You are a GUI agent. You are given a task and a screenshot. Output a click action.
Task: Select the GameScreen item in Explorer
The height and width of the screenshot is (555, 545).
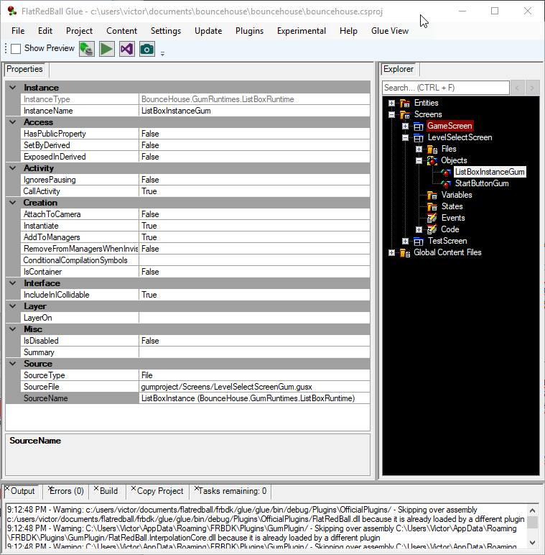click(449, 126)
